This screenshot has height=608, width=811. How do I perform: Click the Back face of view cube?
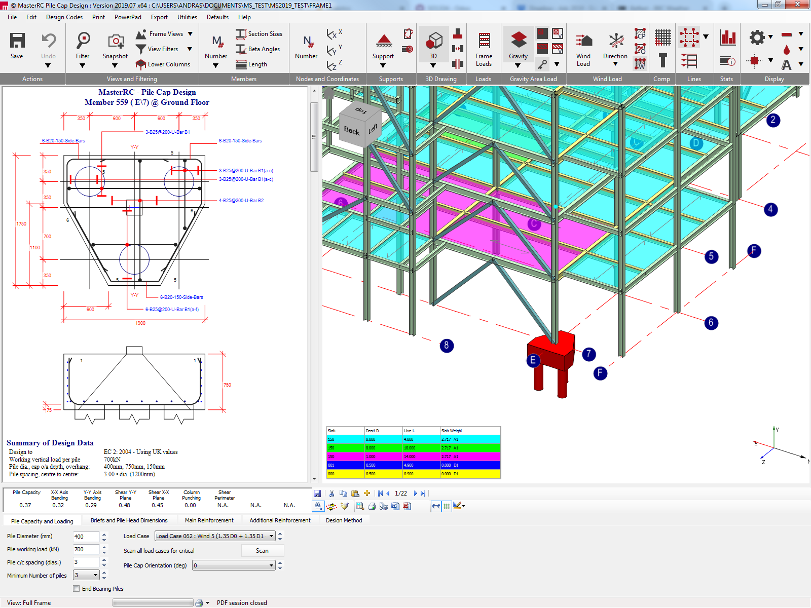click(352, 131)
